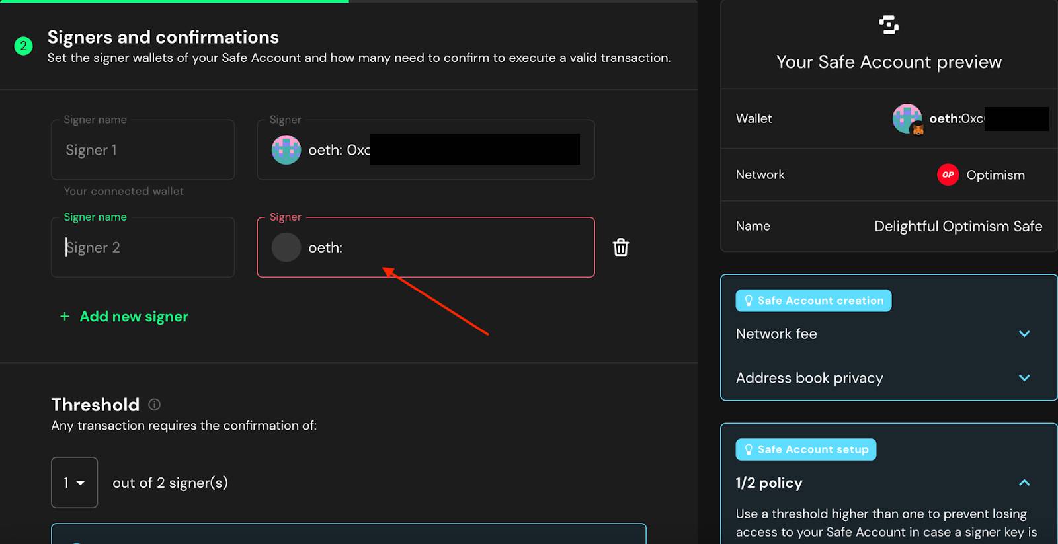The height and width of the screenshot is (544, 1058).
Task: Click the wallet avatar in the preview panel
Action: click(907, 118)
